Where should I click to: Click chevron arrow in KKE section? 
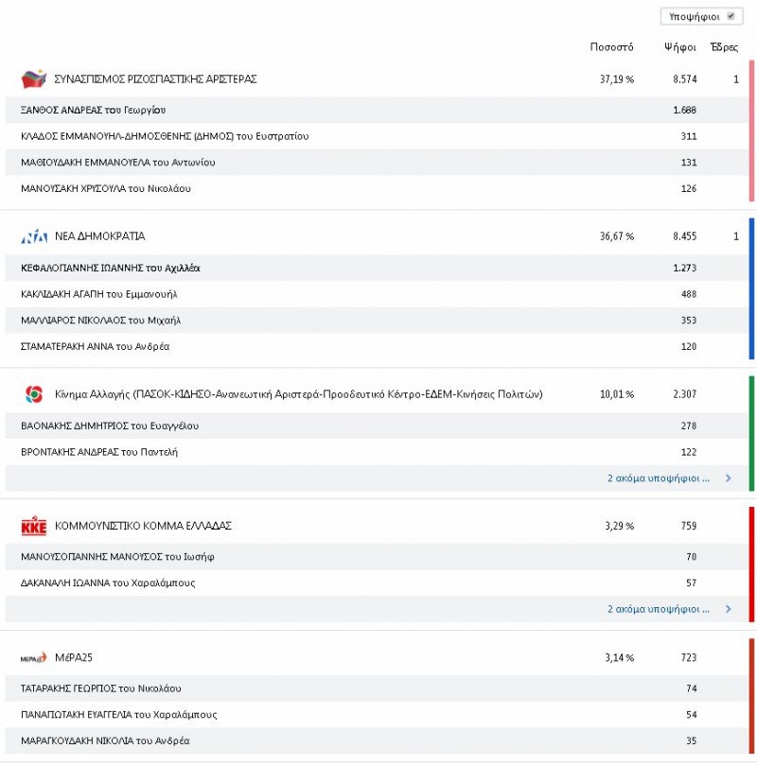click(728, 610)
